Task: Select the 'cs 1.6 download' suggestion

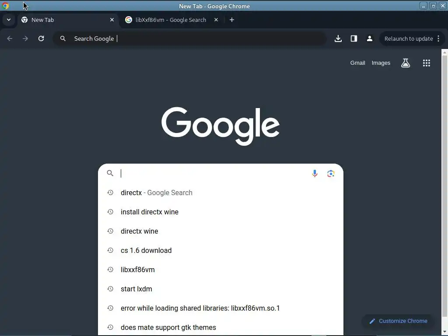Action: click(x=220, y=250)
